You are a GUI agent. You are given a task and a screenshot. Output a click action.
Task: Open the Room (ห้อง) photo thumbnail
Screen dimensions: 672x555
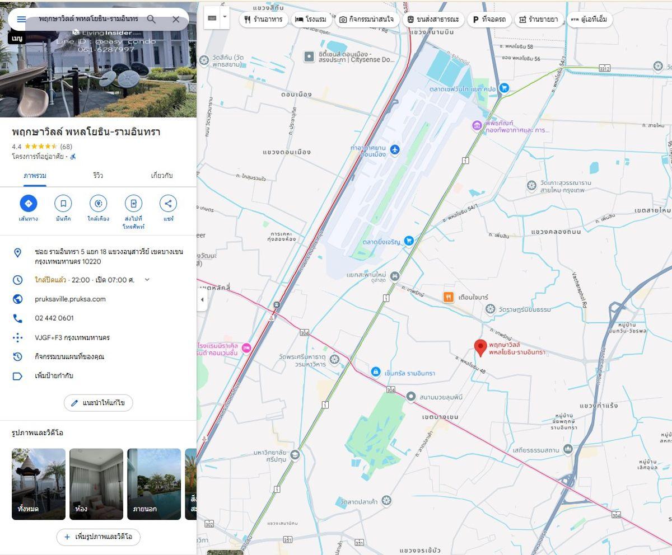96,484
